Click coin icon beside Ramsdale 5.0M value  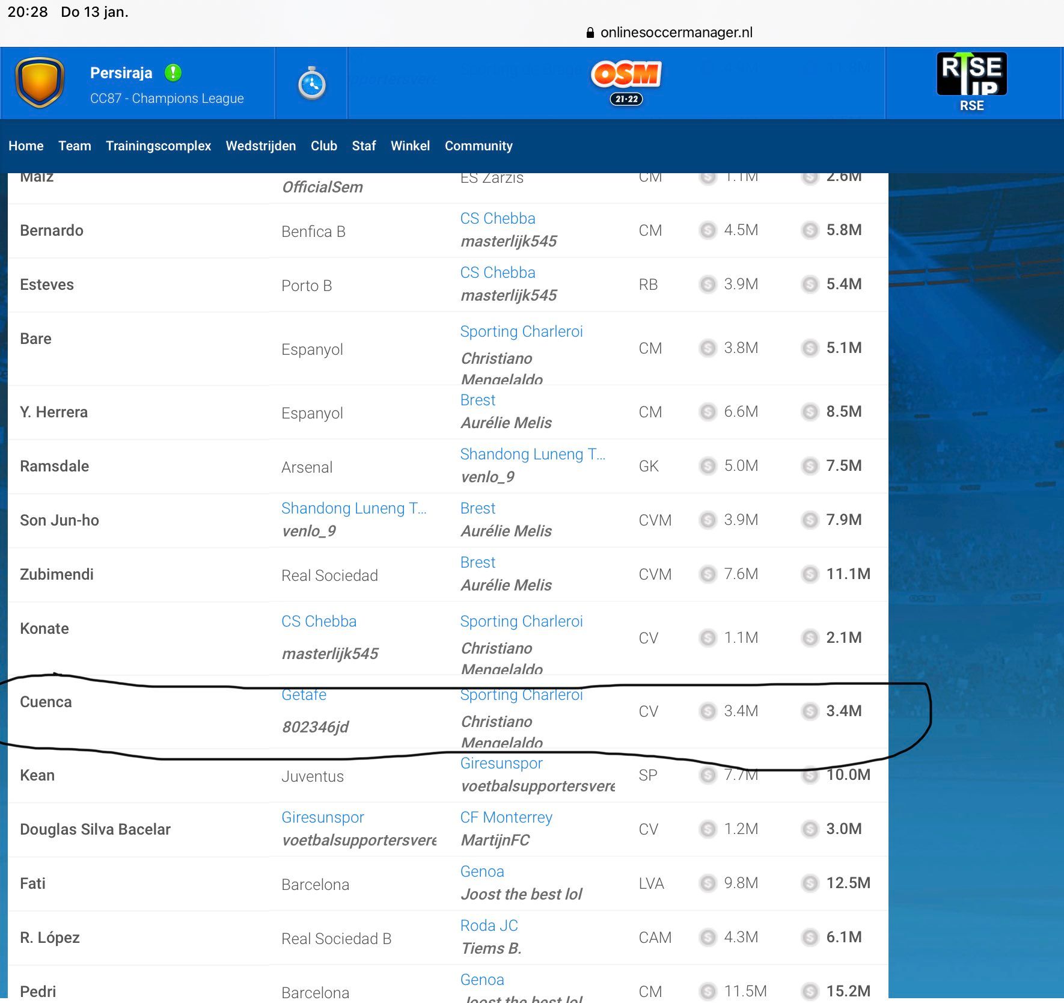pos(708,466)
